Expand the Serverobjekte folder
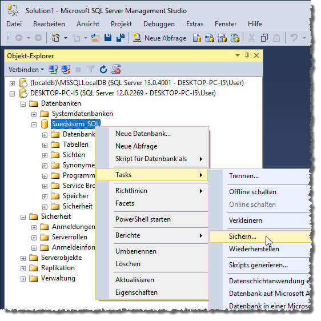321x321 pixels. click(x=23, y=259)
